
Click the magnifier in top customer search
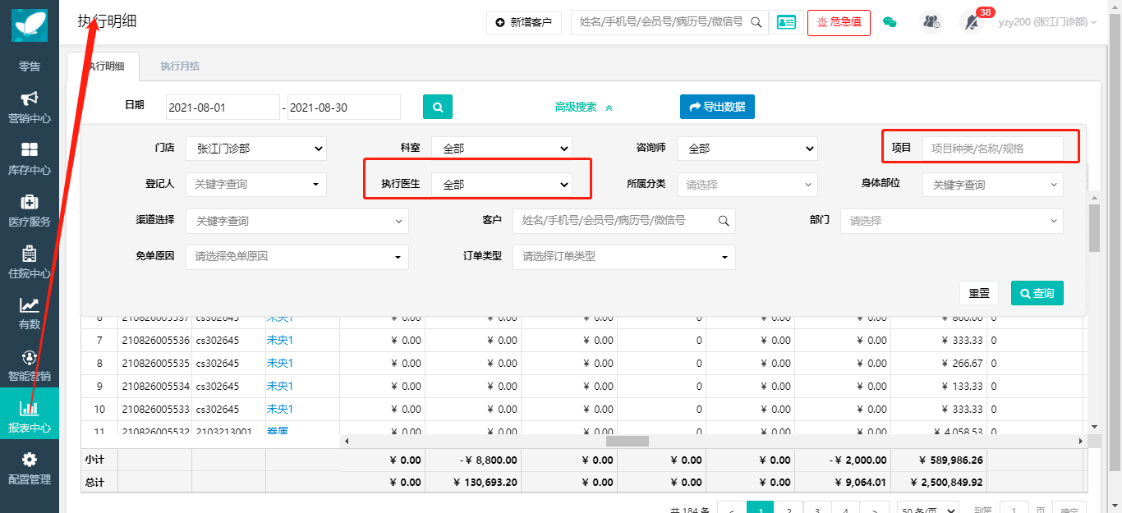point(756,22)
